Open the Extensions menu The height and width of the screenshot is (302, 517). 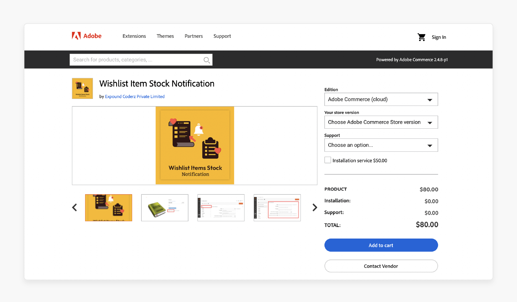pyautogui.click(x=134, y=36)
